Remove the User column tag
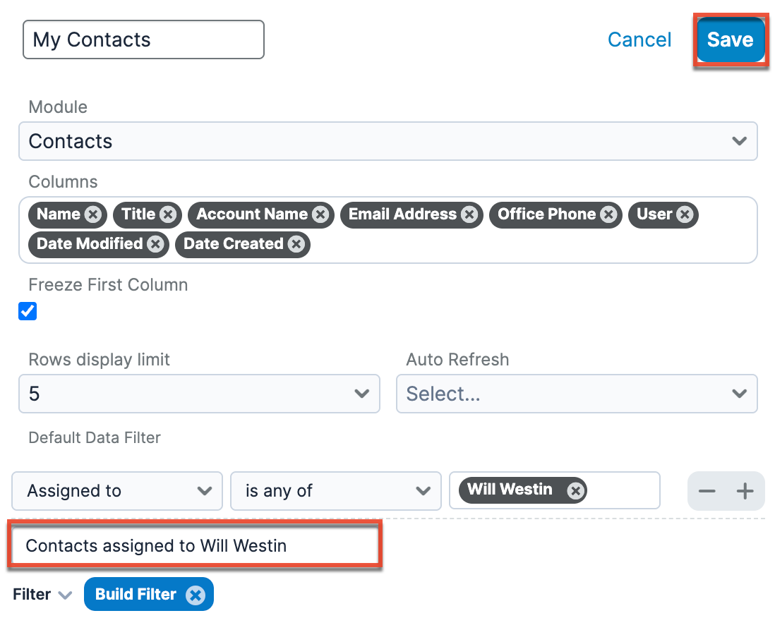Image resolution: width=775 pixels, height=618 pixels. click(x=685, y=214)
